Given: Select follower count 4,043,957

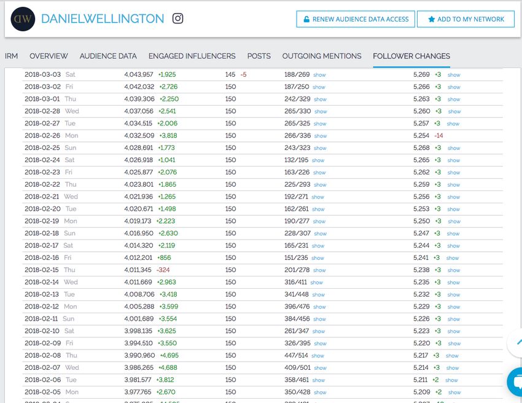Looking at the screenshot, I should pyautogui.click(x=139, y=74).
